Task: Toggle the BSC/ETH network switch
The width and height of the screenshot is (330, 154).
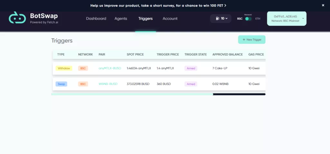Action: click(x=248, y=19)
